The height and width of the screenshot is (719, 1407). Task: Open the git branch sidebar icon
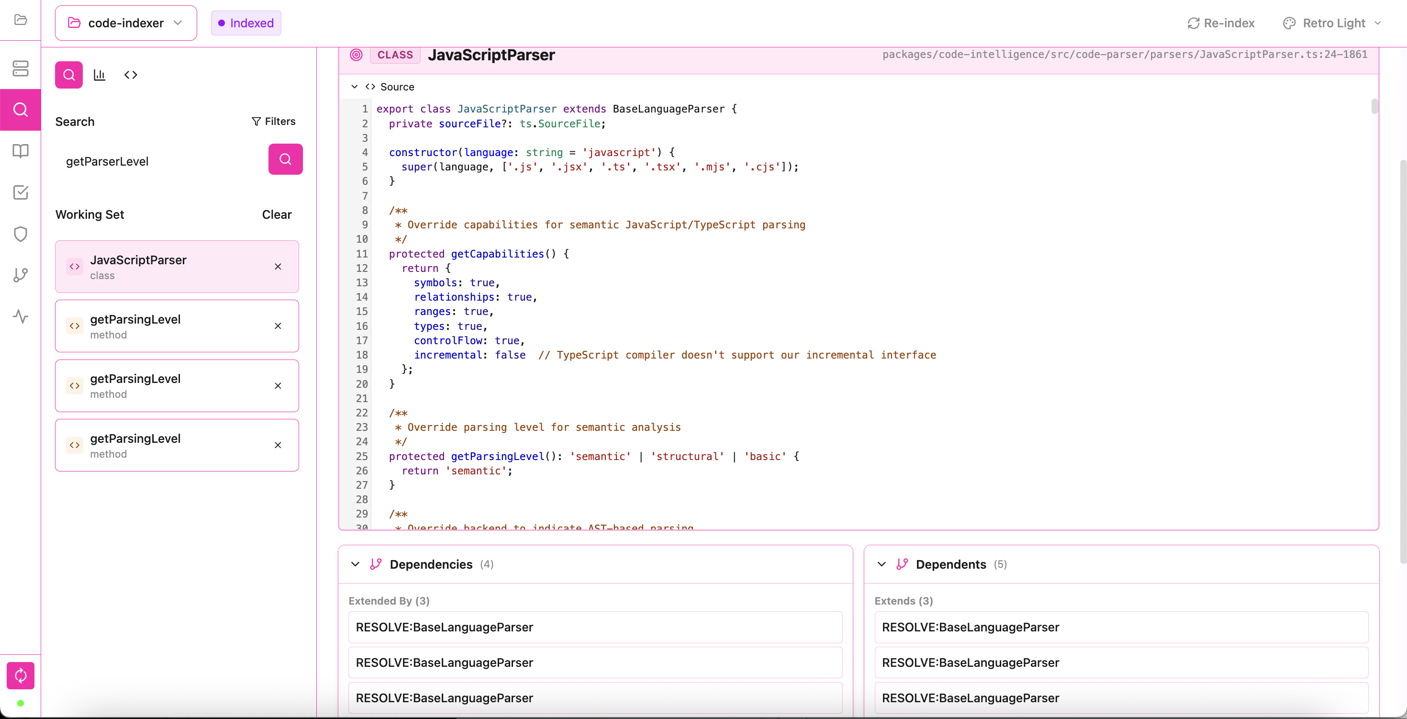point(20,275)
